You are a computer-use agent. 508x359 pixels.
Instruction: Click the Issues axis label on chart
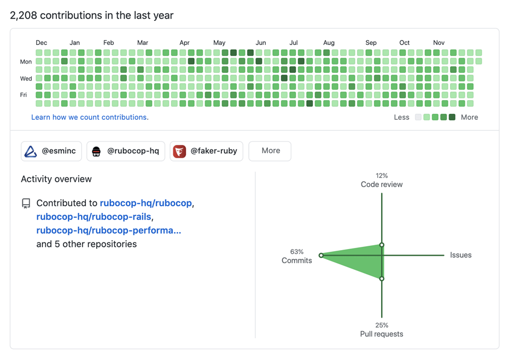click(x=460, y=255)
